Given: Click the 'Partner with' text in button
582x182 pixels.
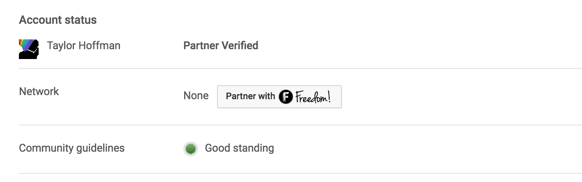Looking at the screenshot, I should (250, 97).
